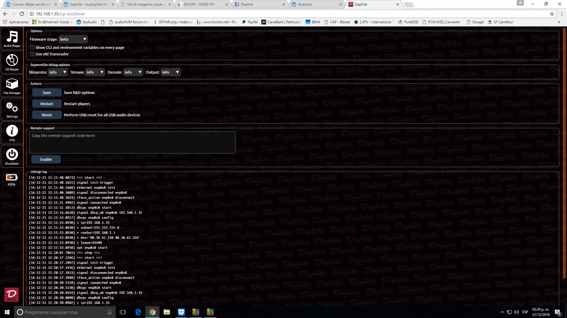Click the Cortana search box
Viewport: 567px width, 318px height.
tap(65, 312)
